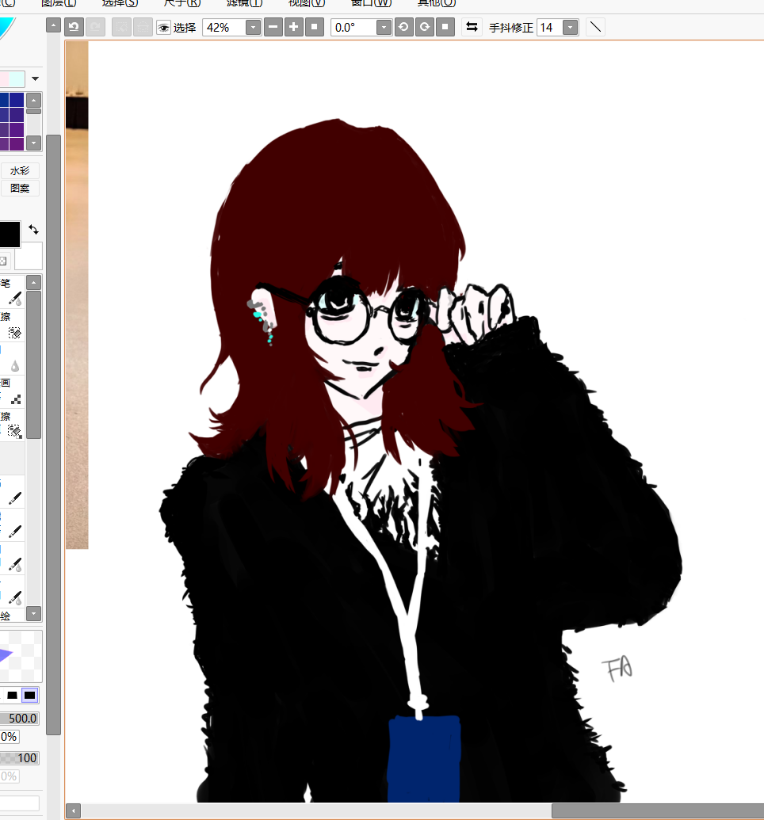Select the flat brush tip shape on the right

[29, 695]
